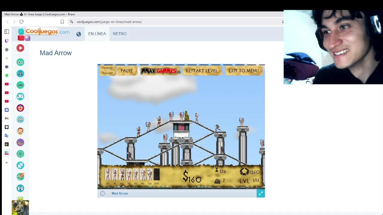Open the RETRO tab
Viewport: 383px width, 215px height.
pyautogui.click(x=120, y=34)
